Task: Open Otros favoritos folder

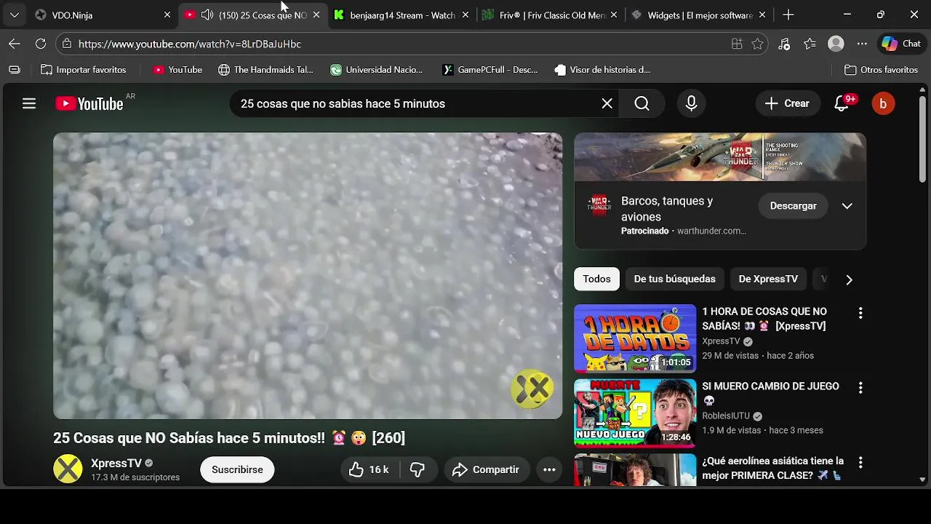Action: coord(881,70)
